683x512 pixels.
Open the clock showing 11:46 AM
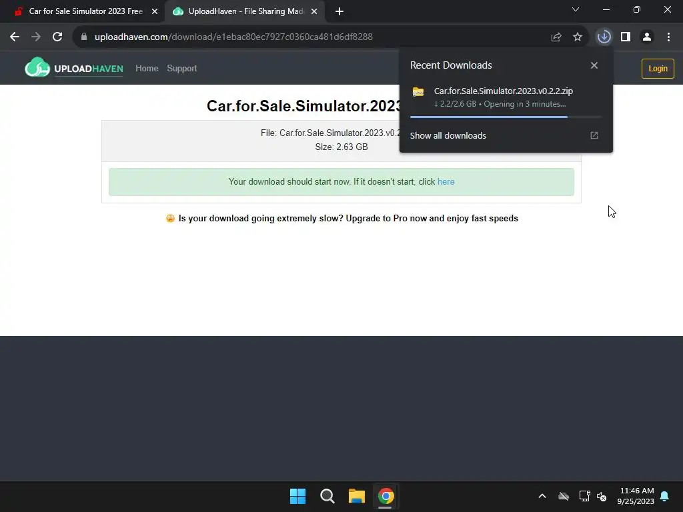click(x=636, y=496)
